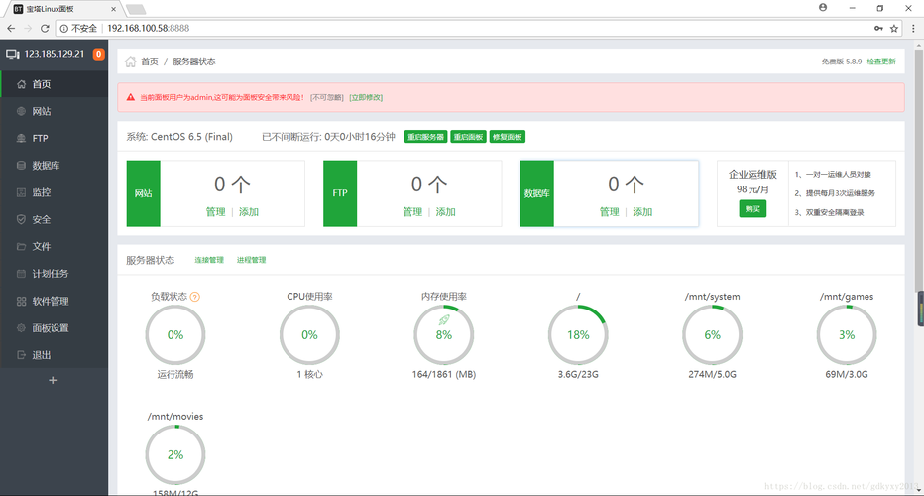Go to 软件管理 in the sidebar

click(x=50, y=301)
